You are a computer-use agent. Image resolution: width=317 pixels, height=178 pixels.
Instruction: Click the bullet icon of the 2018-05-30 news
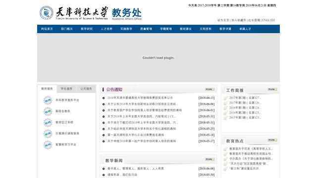coord(104,175)
